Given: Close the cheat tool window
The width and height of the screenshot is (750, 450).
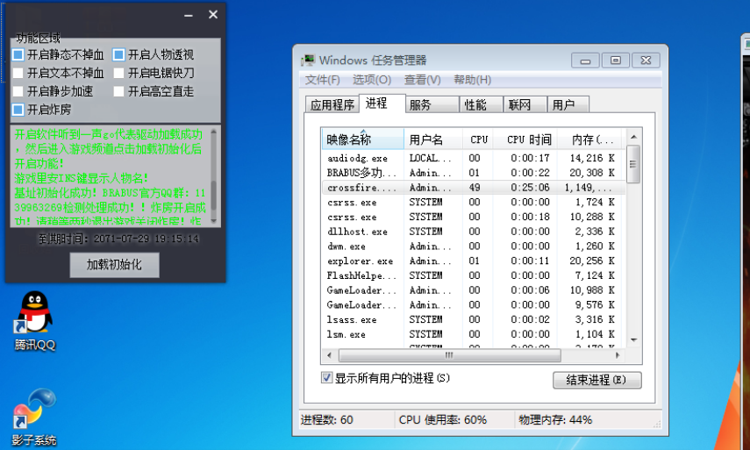Looking at the screenshot, I should tap(213, 15).
